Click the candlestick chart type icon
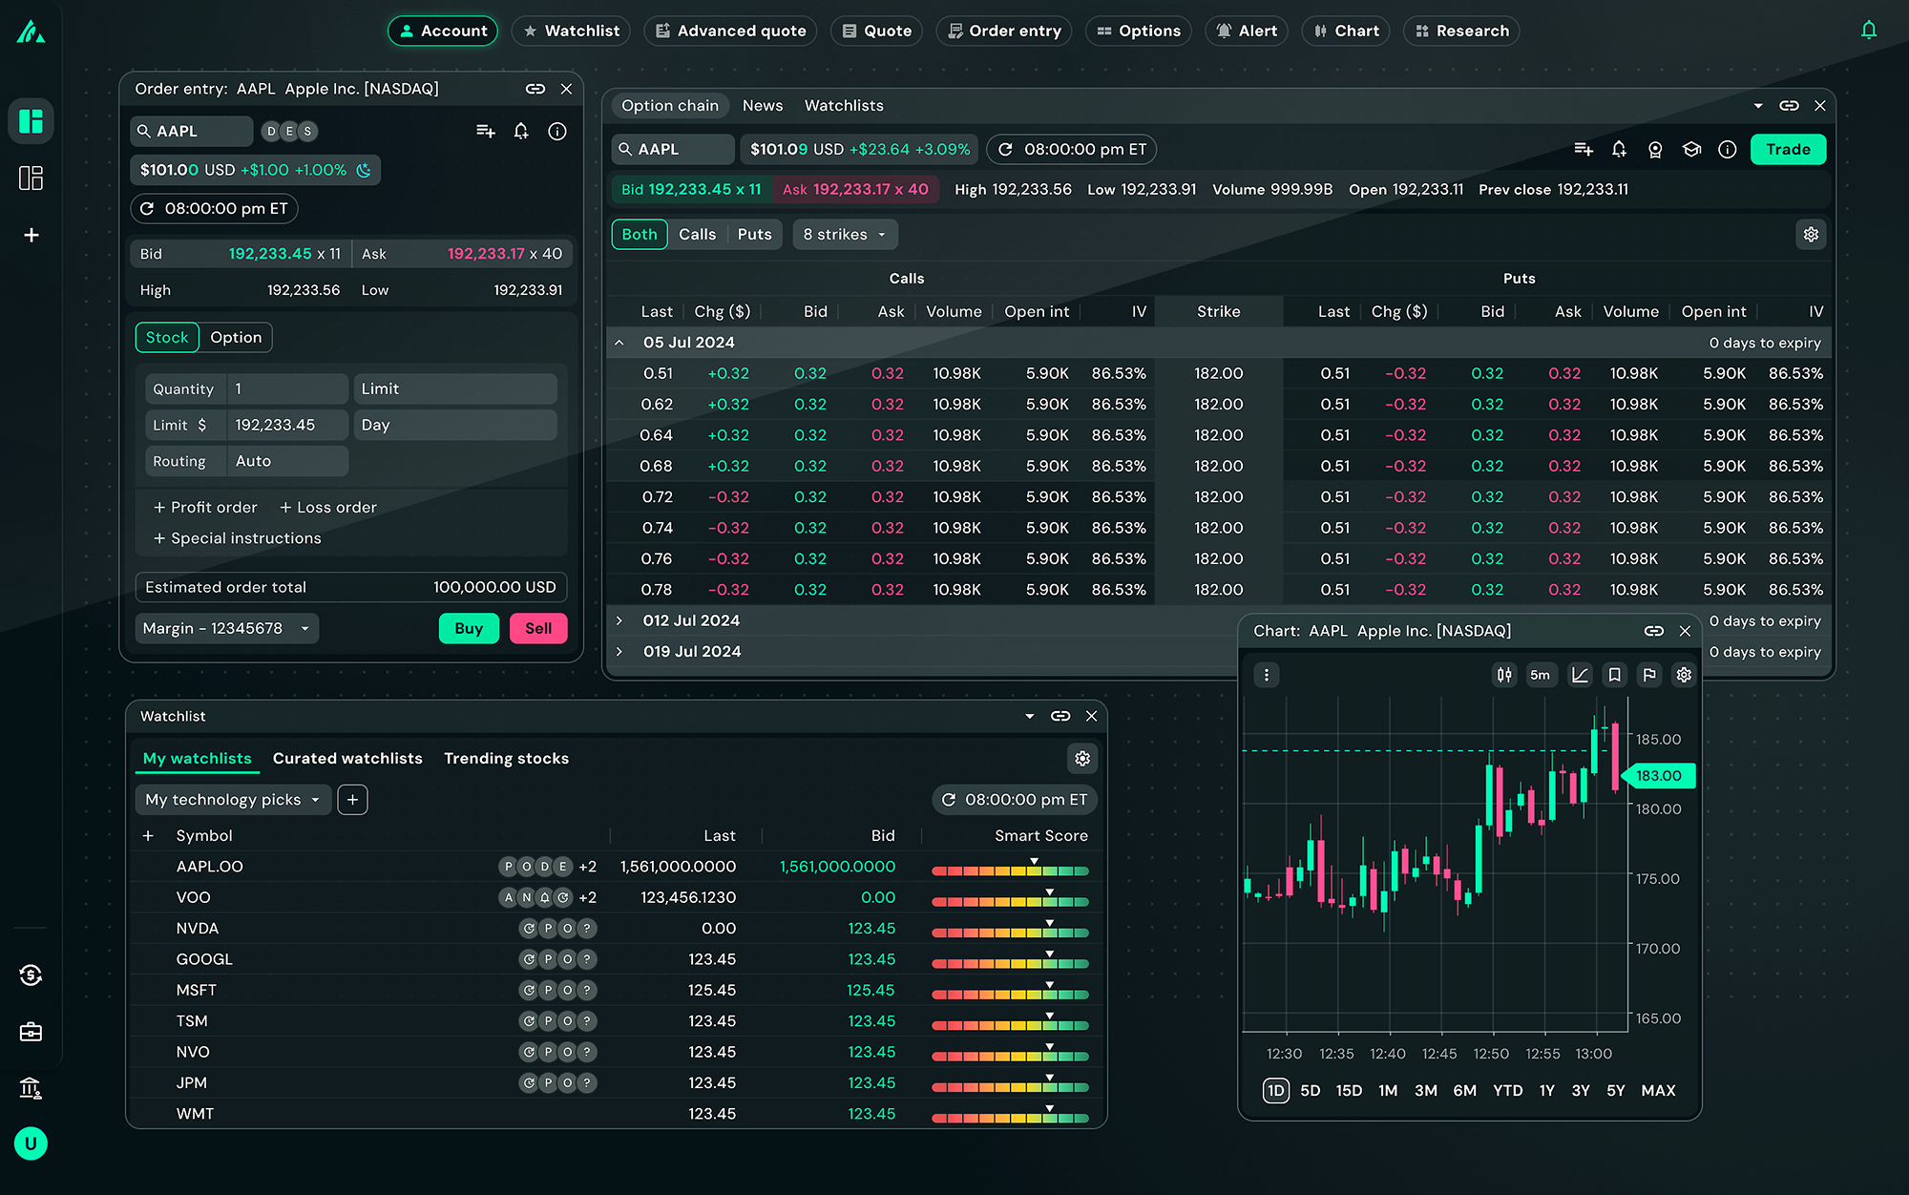The height and width of the screenshot is (1195, 1909). tap(1504, 675)
